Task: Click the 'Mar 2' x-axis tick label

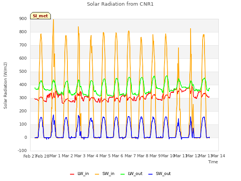Action: 67,156
